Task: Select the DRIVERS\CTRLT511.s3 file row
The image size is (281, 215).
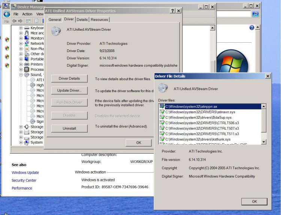Action: pos(210,134)
